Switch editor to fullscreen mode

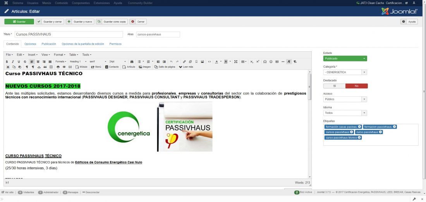tap(235, 62)
